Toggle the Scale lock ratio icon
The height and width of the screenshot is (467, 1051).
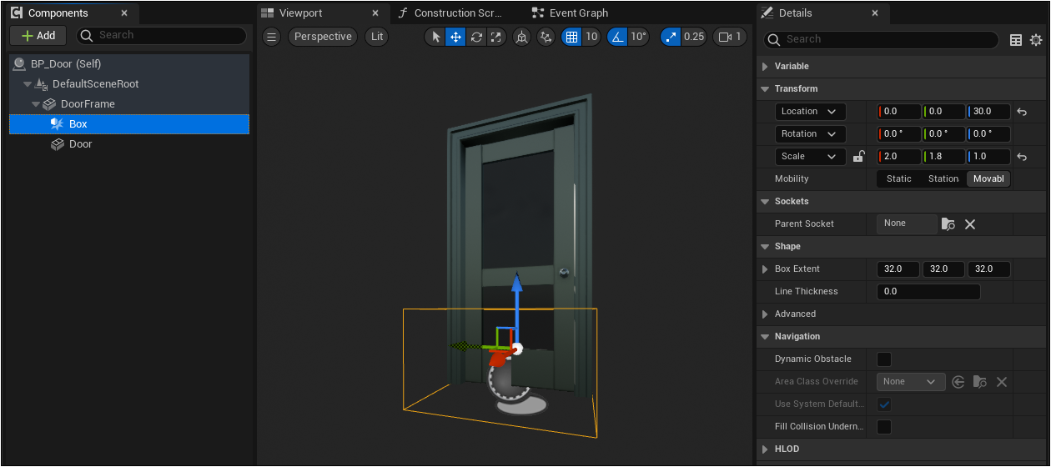coord(858,156)
